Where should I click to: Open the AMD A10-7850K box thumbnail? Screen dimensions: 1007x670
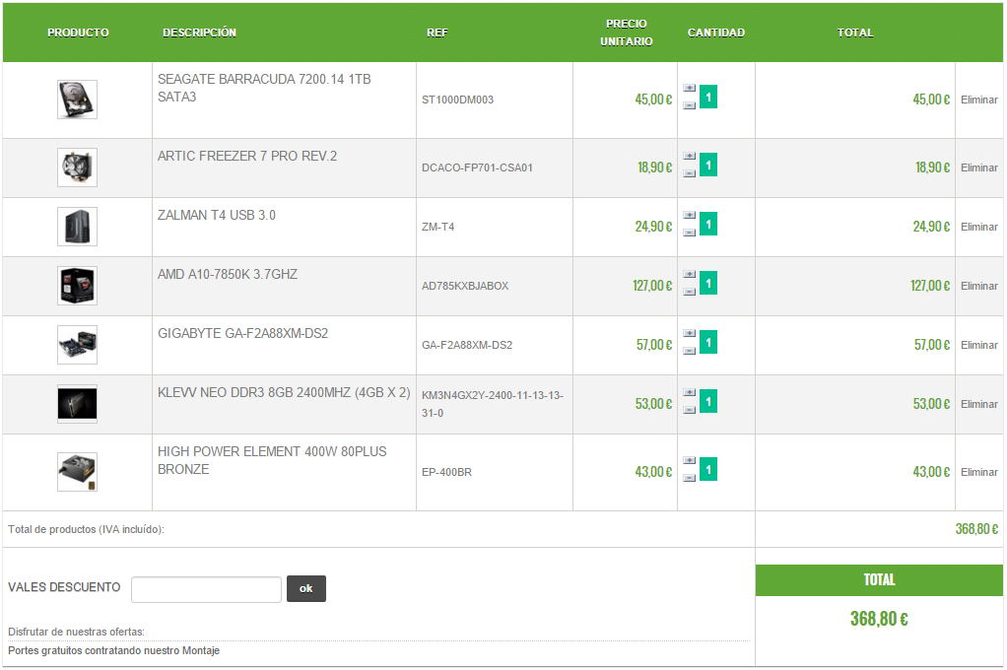pyautogui.click(x=77, y=286)
